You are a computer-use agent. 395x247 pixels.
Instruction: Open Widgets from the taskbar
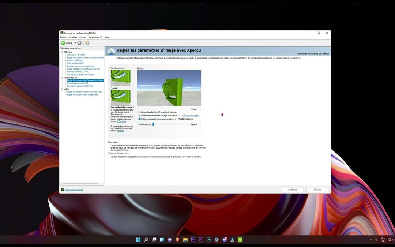(162, 239)
